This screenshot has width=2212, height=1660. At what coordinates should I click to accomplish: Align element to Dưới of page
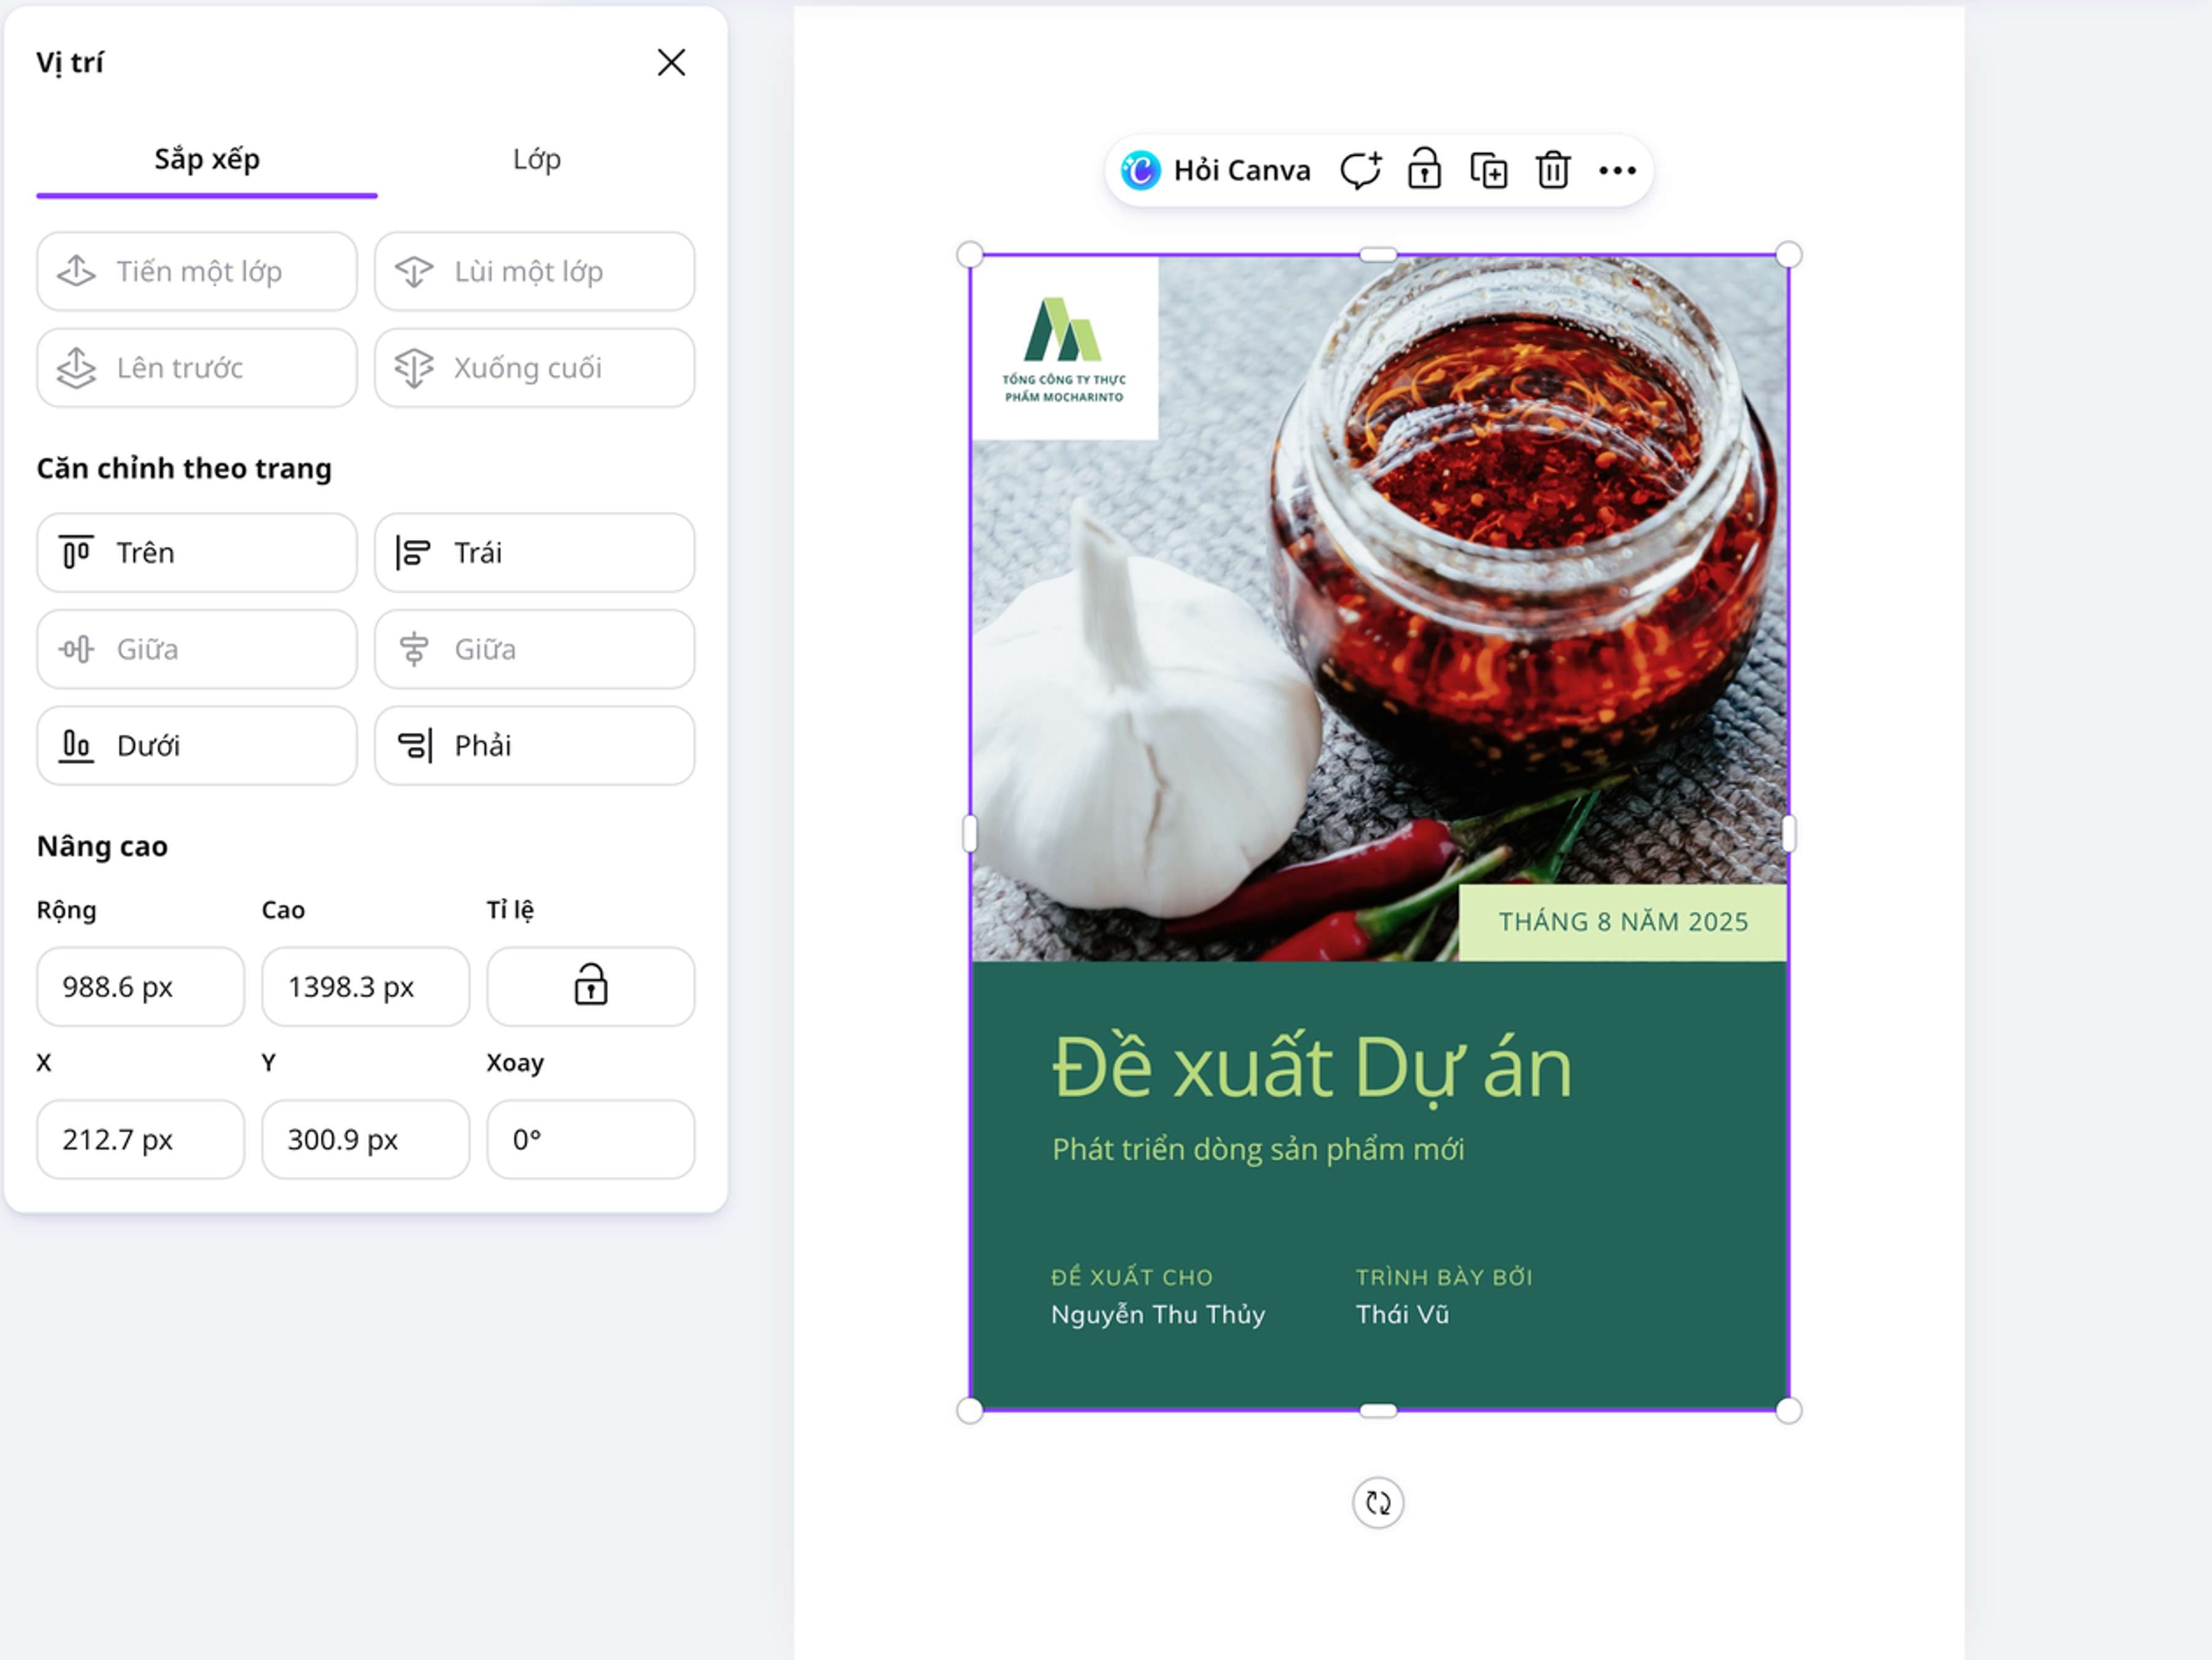coord(197,746)
